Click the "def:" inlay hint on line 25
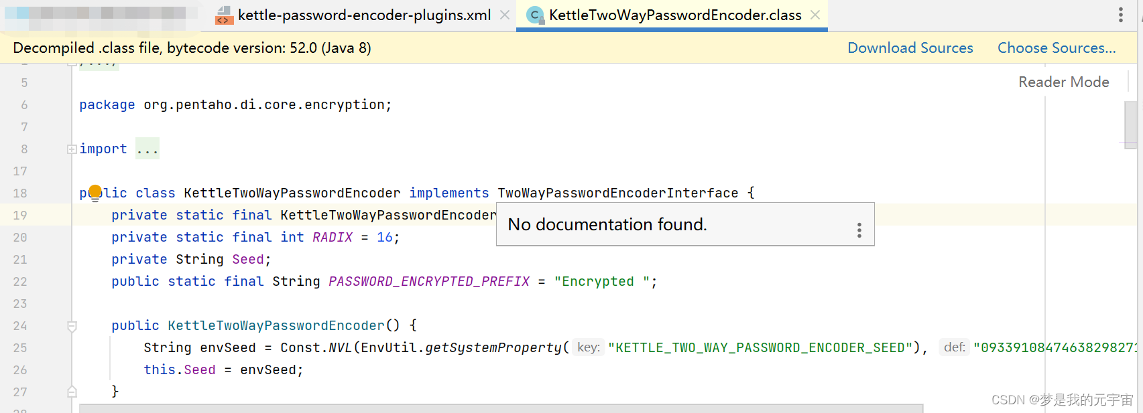This screenshot has height=413, width=1143. pyautogui.click(x=953, y=347)
